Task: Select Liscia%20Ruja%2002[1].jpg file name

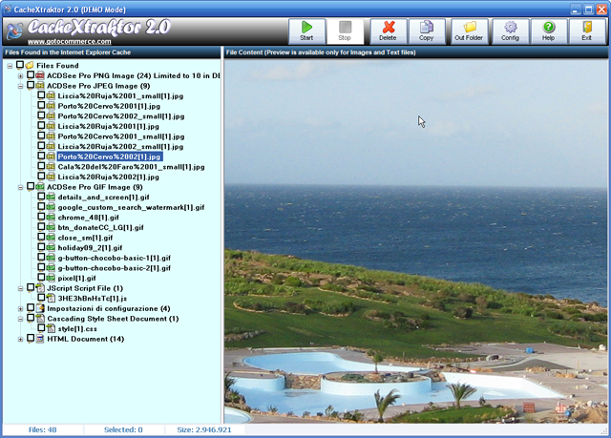Action: (x=108, y=177)
